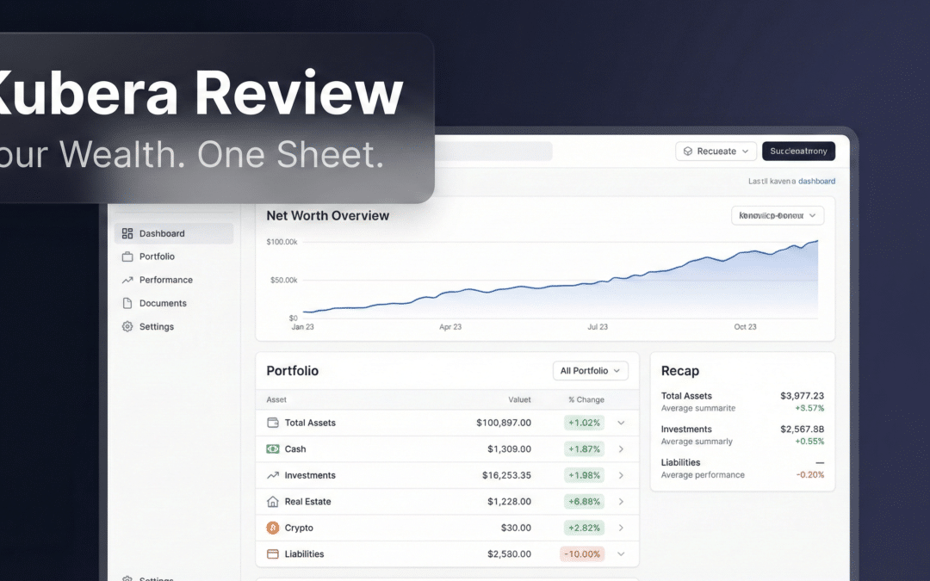This screenshot has height=581, width=930.
Task: Click the +1.02% change badge
Action: coord(584,423)
